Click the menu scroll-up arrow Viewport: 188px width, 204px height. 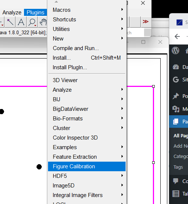[56, 2]
